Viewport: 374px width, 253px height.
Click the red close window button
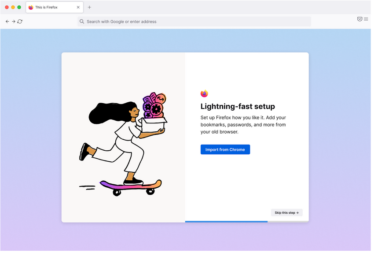tap(7, 7)
